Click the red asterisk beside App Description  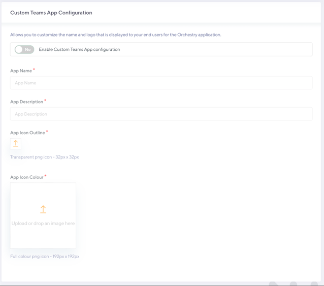tap(45, 101)
